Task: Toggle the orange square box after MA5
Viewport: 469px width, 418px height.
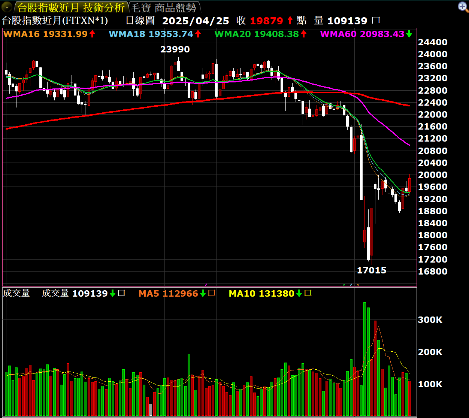Action: [212, 293]
